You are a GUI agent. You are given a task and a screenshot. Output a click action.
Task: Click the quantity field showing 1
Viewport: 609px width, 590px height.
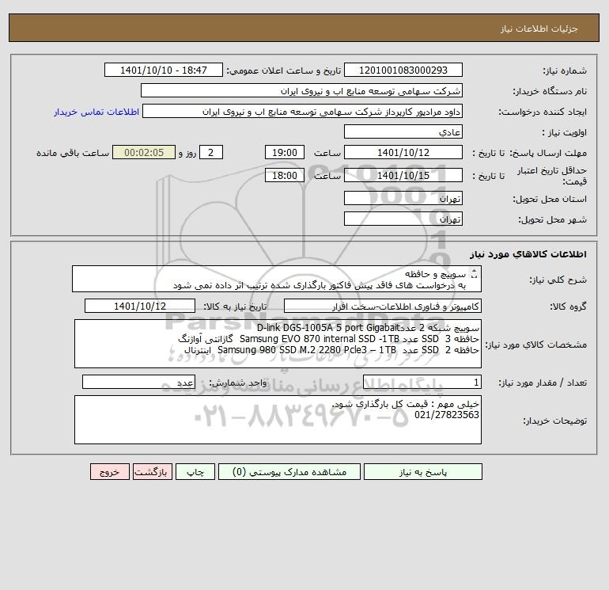click(x=422, y=383)
